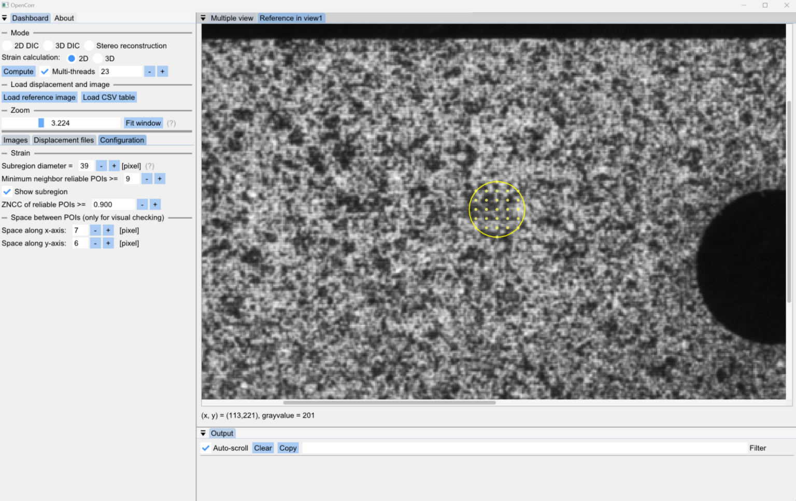Collapse the Output panel
Image resolution: width=796 pixels, height=501 pixels.
click(203, 433)
